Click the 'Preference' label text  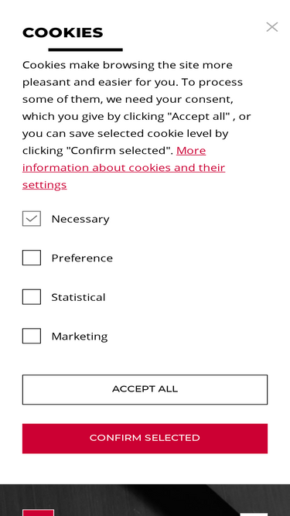point(82,258)
